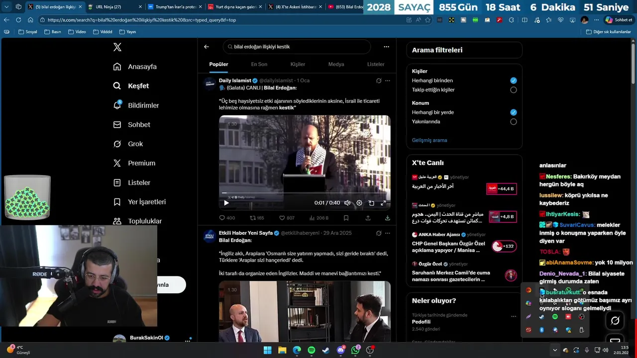Reload the page in the browser

click(x=18, y=20)
